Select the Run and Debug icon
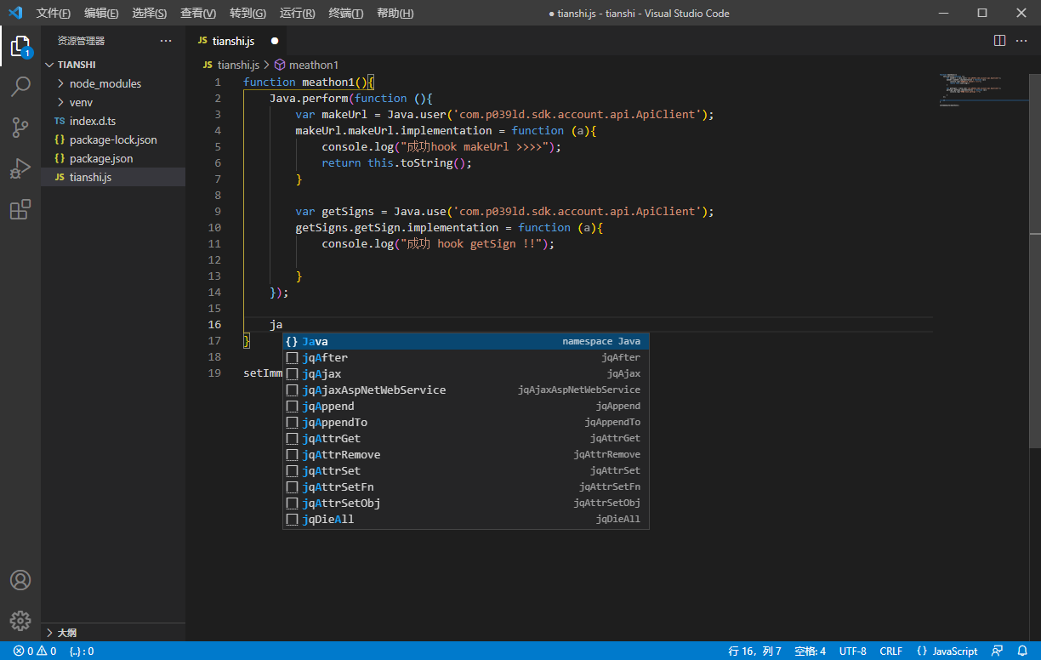The height and width of the screenshot is (660, 1041). pos(20,168)
